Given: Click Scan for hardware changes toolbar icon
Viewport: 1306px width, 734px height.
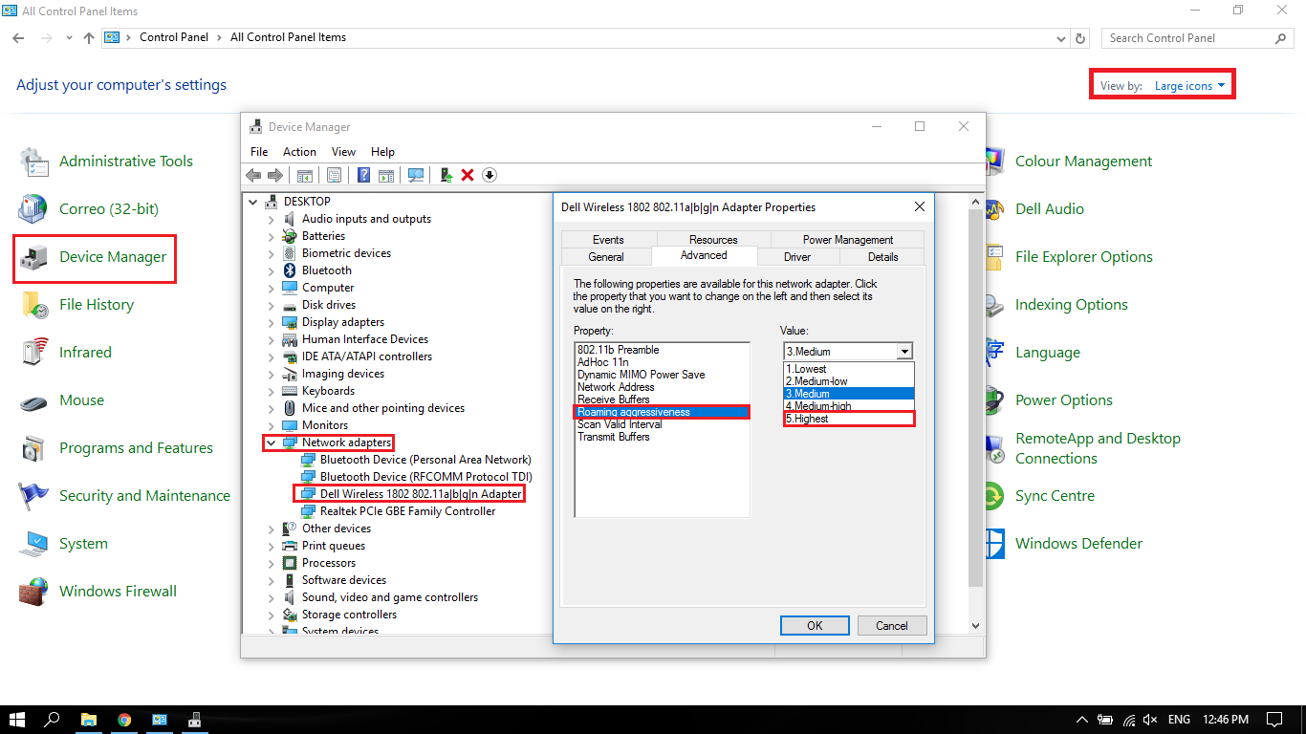Looking at the screenshot, I should [x=416, y=175].
